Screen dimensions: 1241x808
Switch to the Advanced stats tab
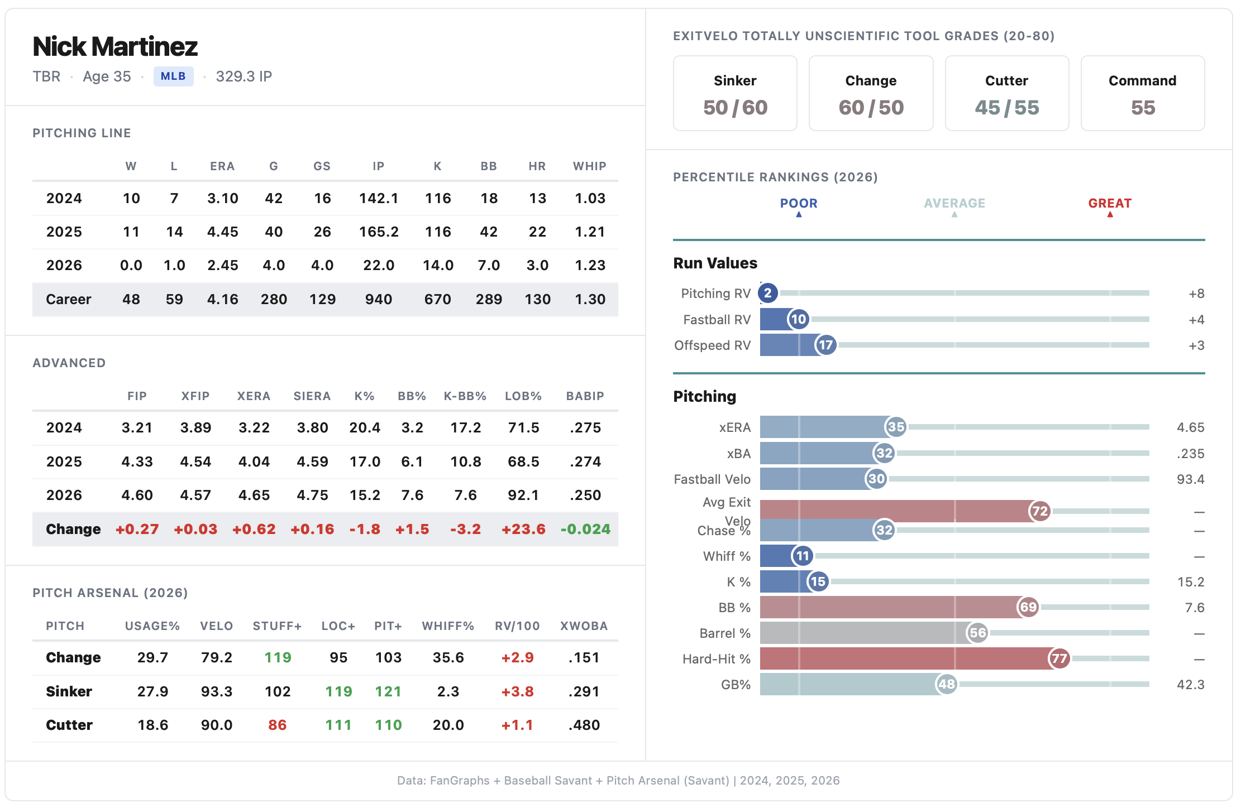[69, 362]
